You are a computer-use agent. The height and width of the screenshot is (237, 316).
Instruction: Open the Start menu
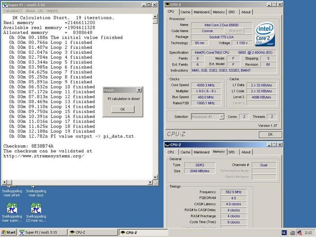point(8,233)
